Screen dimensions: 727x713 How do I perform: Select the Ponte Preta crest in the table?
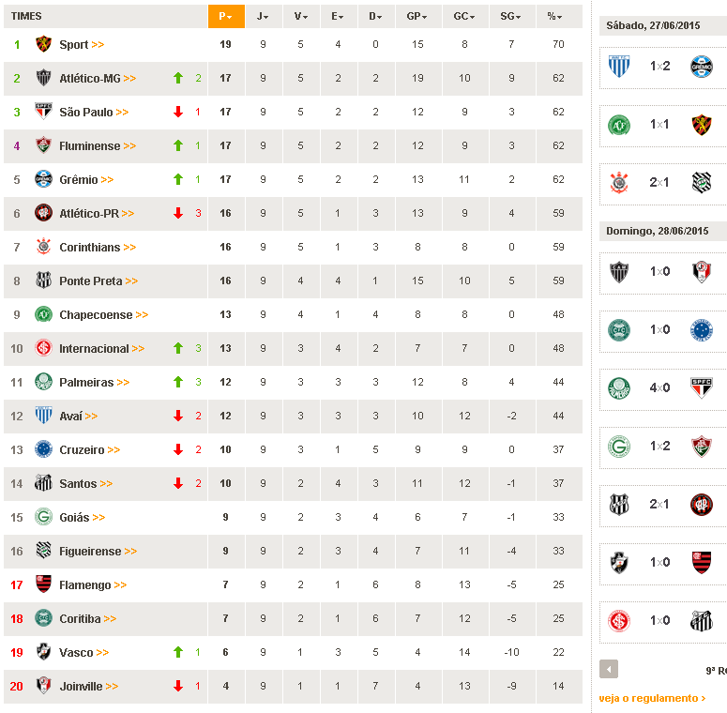[x=43, y=281]
